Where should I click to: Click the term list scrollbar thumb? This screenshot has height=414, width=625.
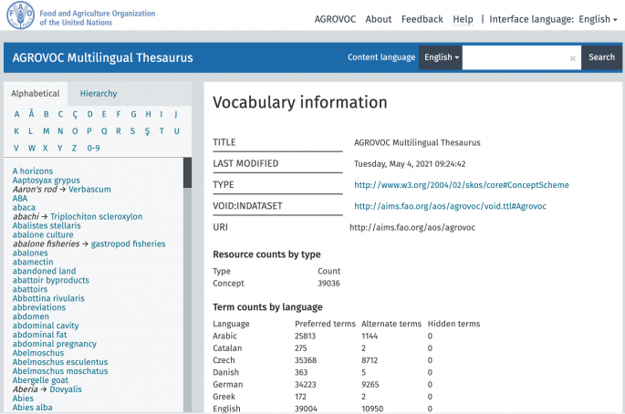click(x=187, y=172)
